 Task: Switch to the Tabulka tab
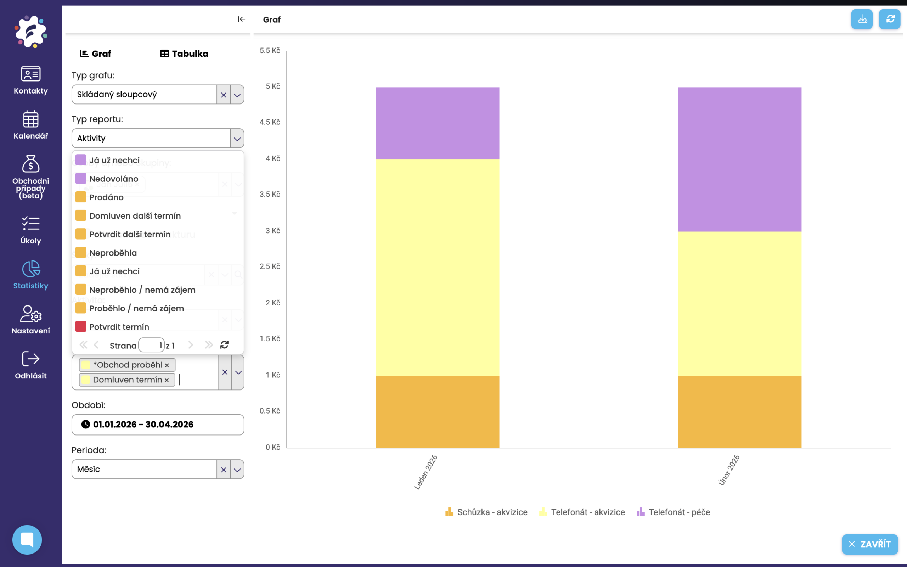point(184,54)
